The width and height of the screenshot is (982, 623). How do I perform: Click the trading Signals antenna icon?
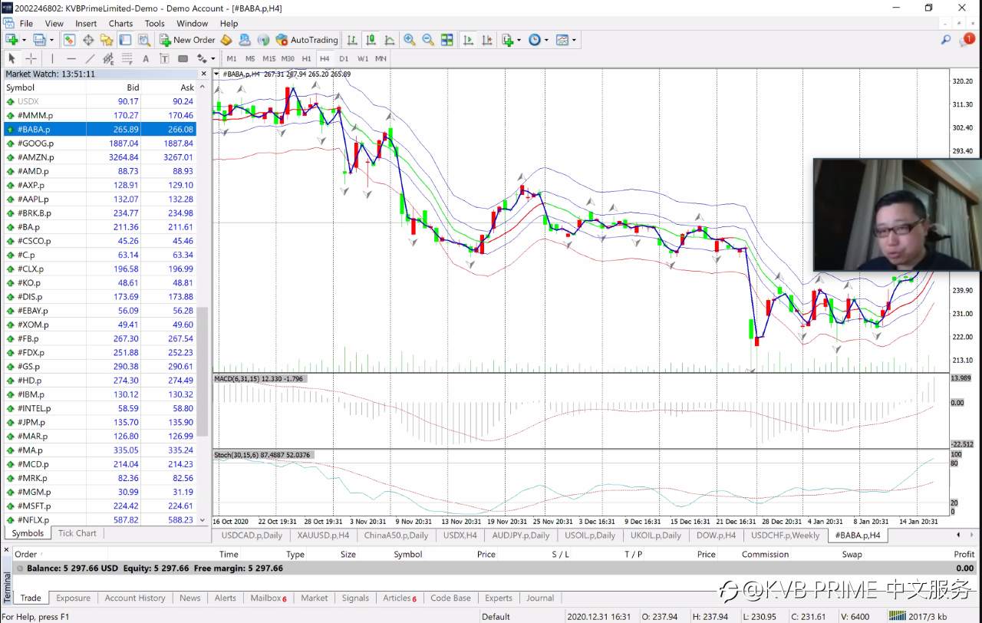[263, 39]
